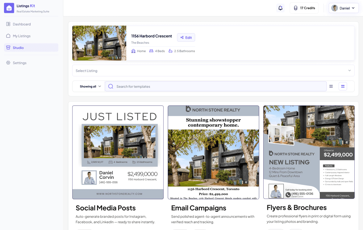Click the credits coin icon
Image resolution: width=363 pixels, height=230 pixels.
pyautogui.click(x=296, y=8)
